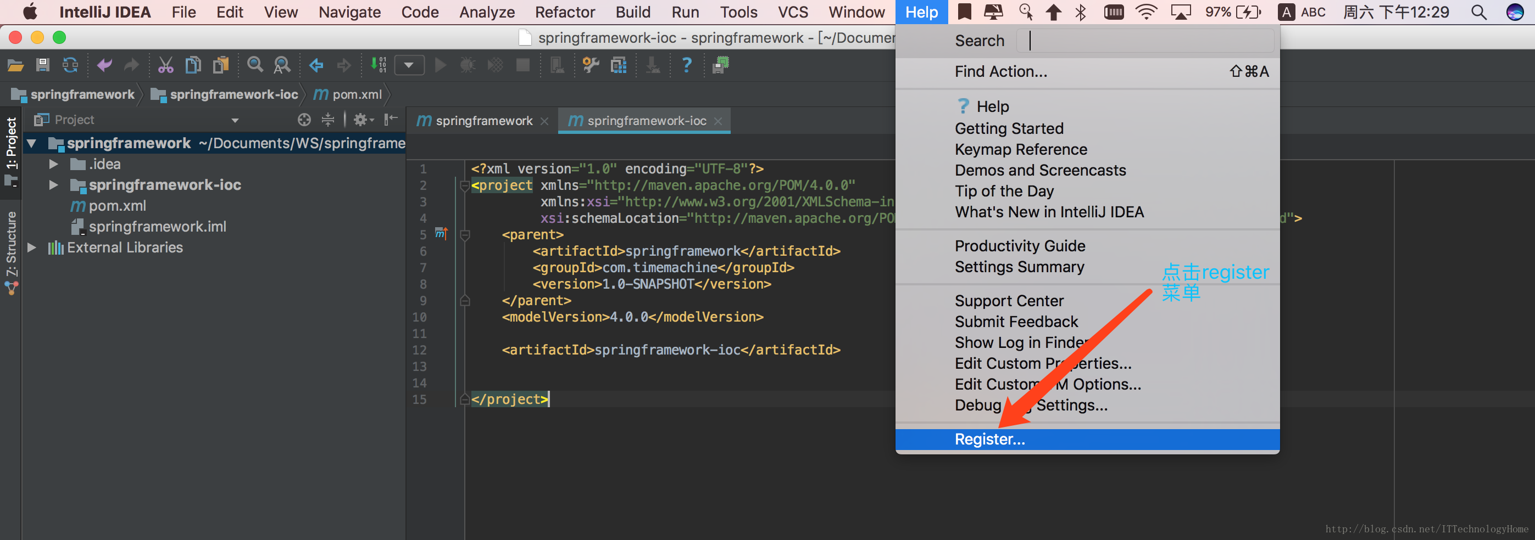Select Register... in Help menu
1535x540 pixels.
click(1087, 440)
